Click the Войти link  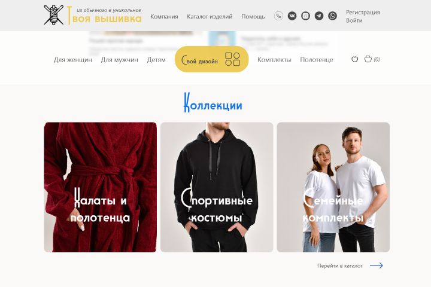[x=354, y=20]
